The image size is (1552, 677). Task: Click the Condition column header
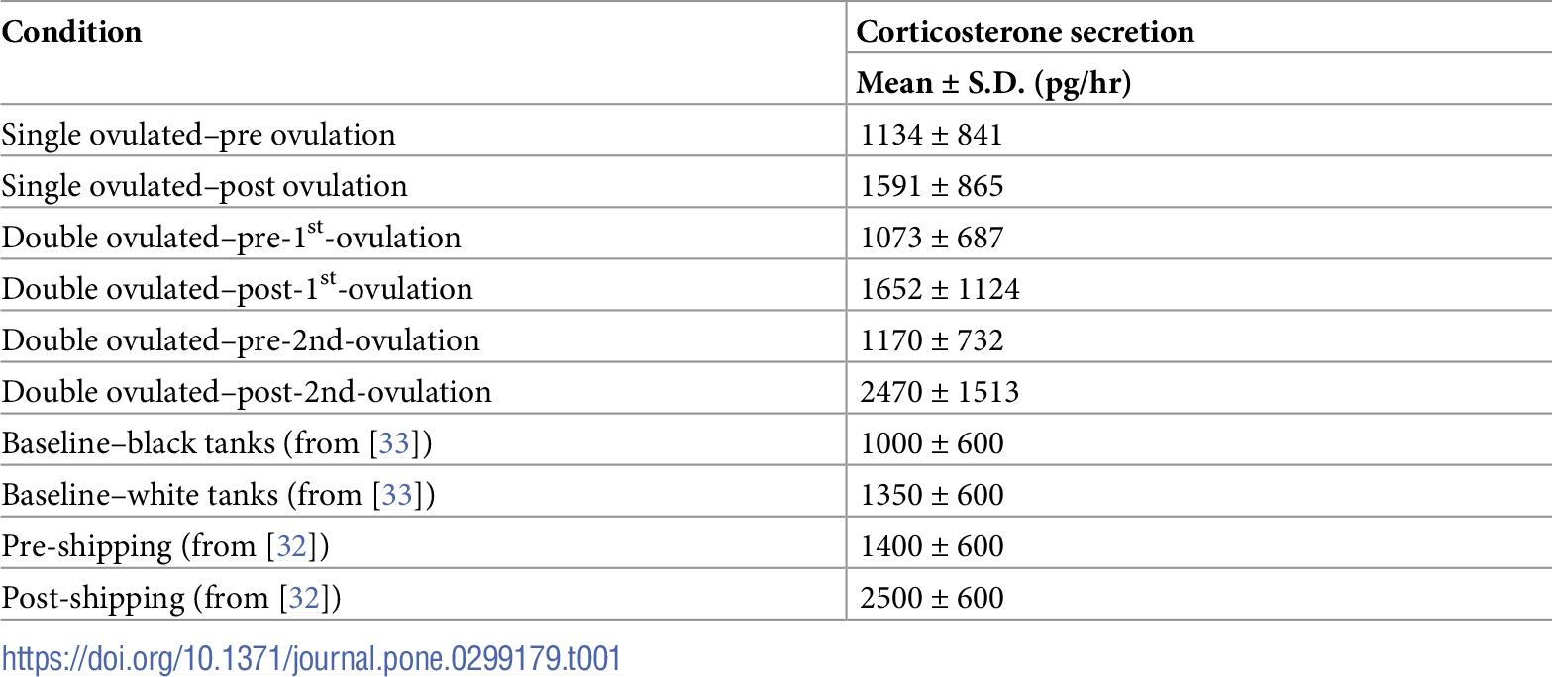coord(71,32)
